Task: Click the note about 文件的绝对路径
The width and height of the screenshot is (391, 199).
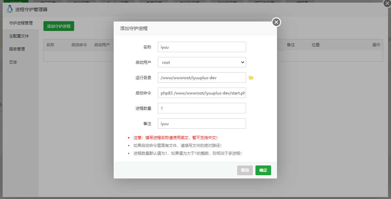Action: click(x=177, y=146)
